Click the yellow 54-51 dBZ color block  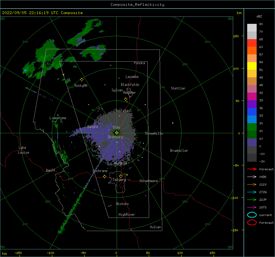coord(252,66)
